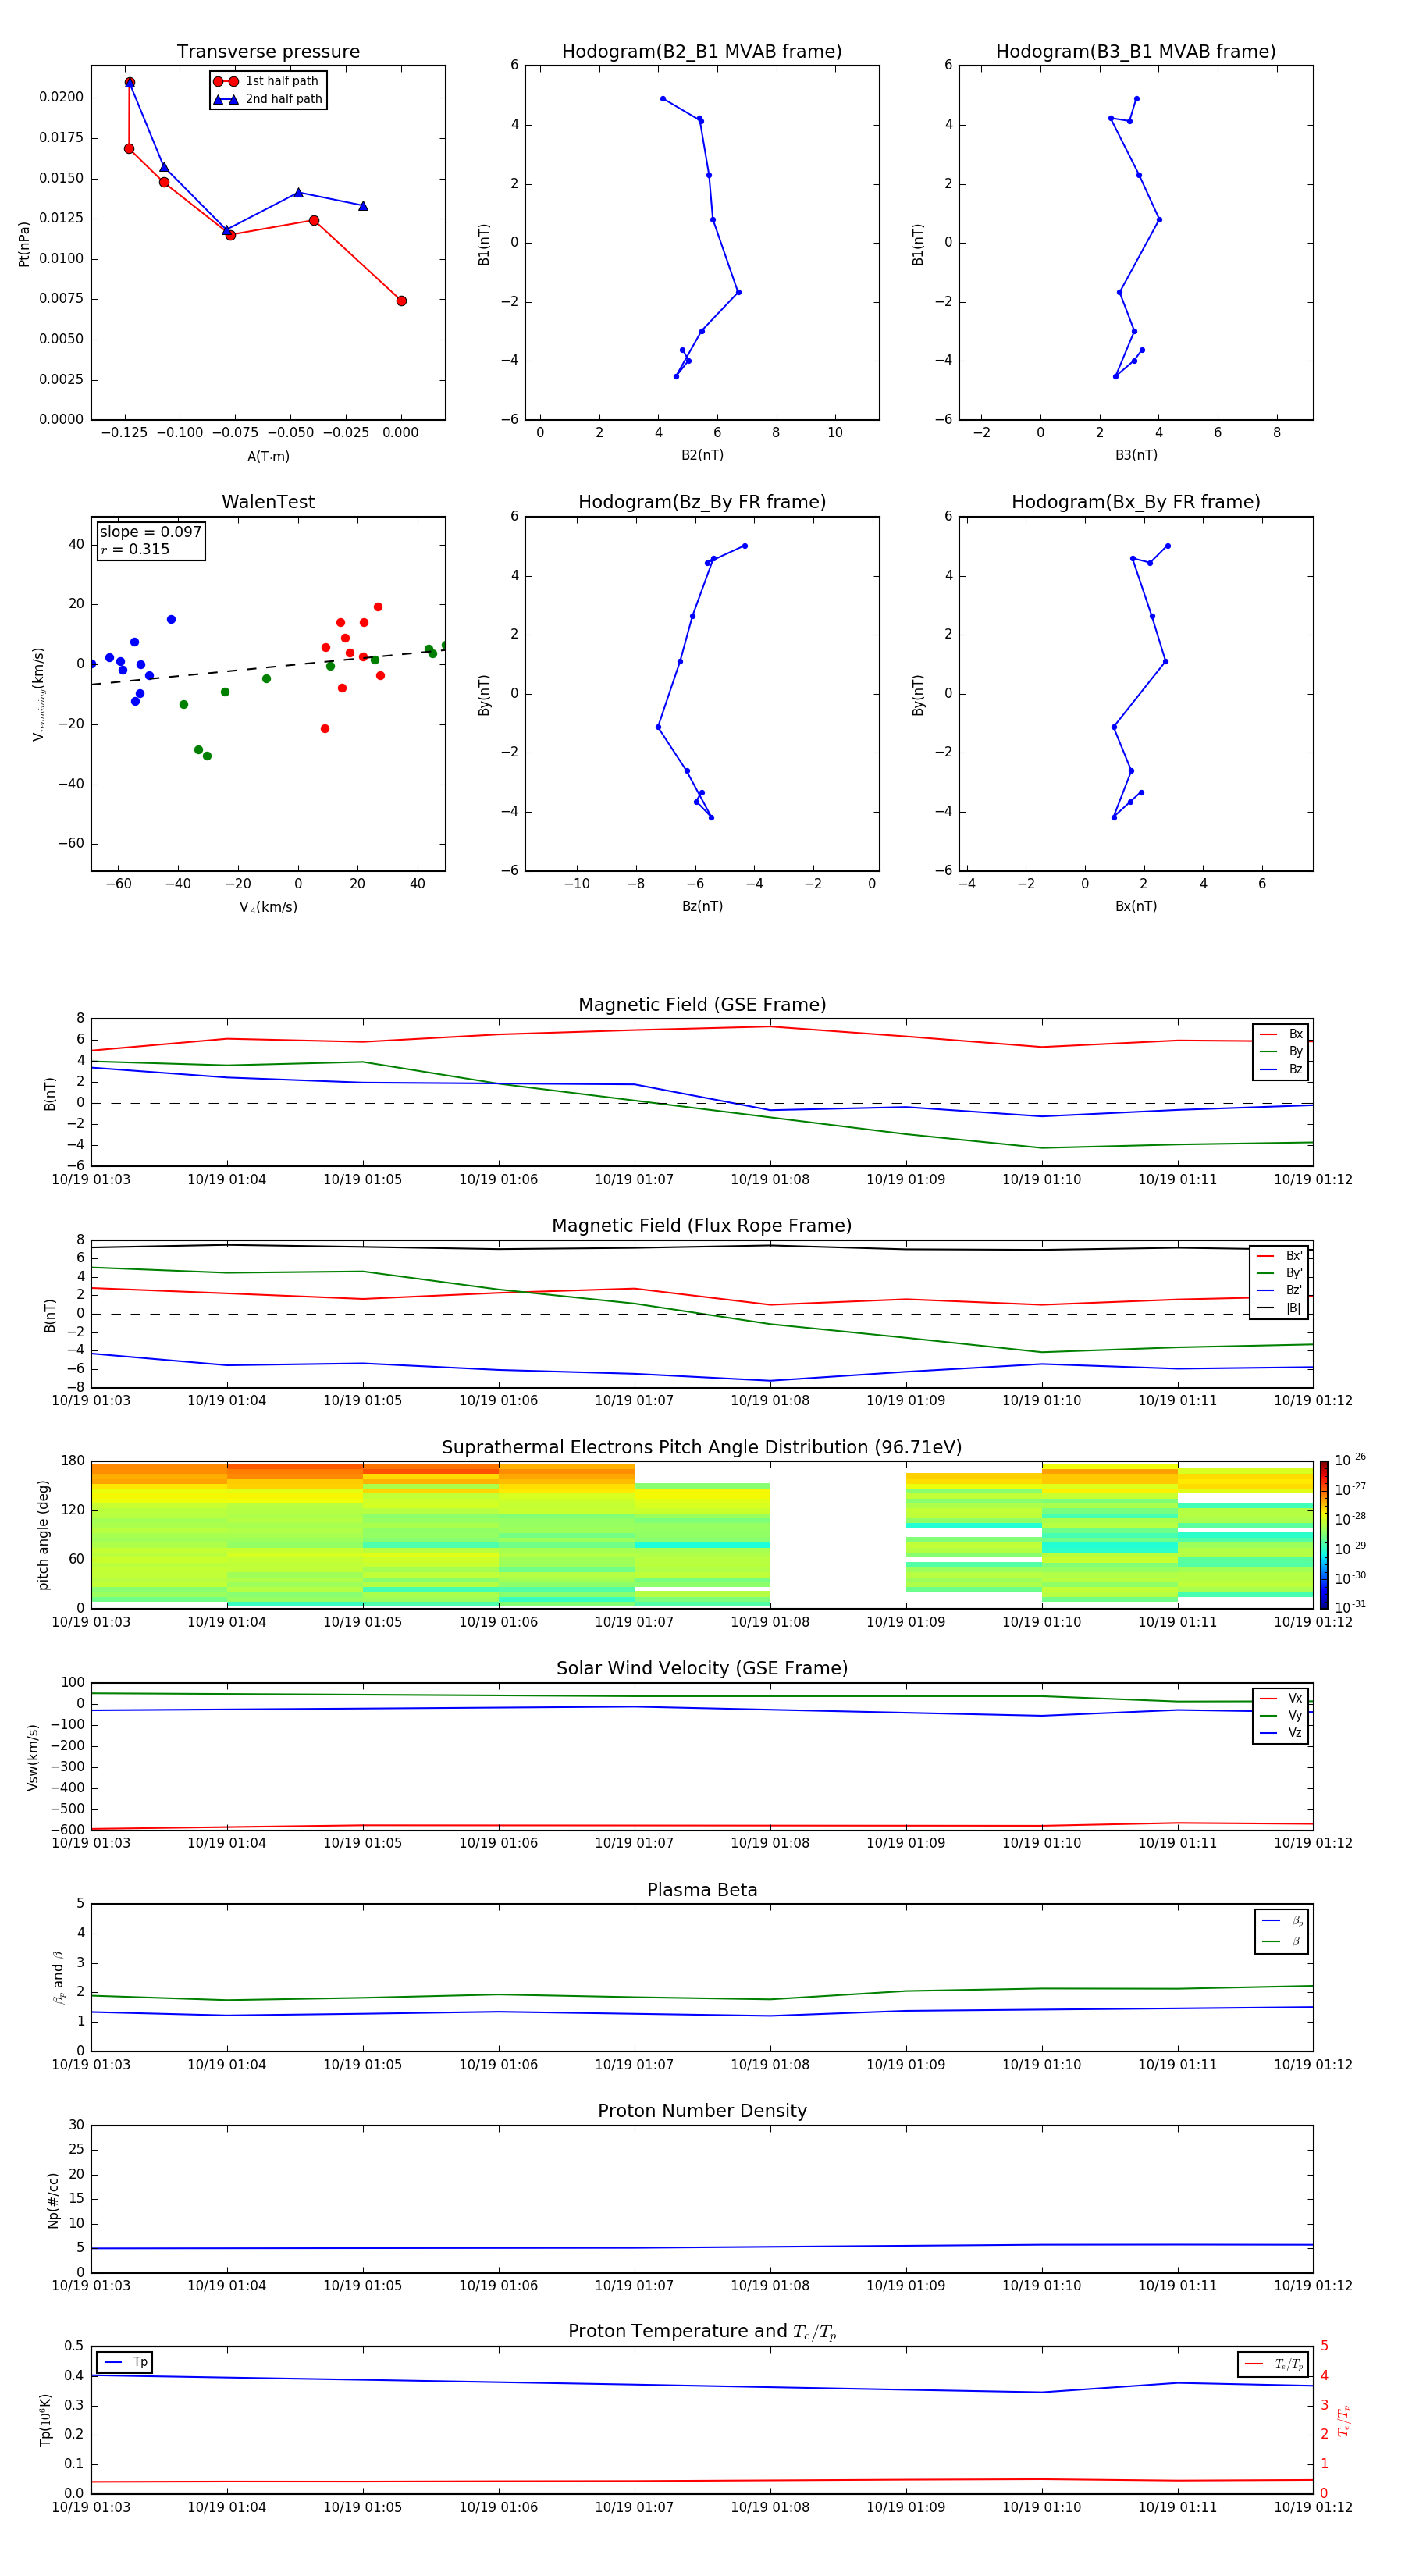Click the '−60' y-tick in WalenTest plot
Viewport: 1405px width, 2576px height.
[x=70, y=844]
